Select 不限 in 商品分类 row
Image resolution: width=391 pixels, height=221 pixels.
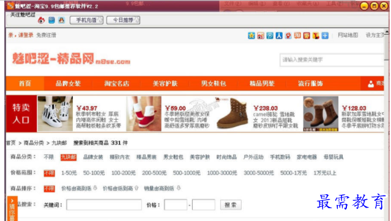click(x=48, y=157)
